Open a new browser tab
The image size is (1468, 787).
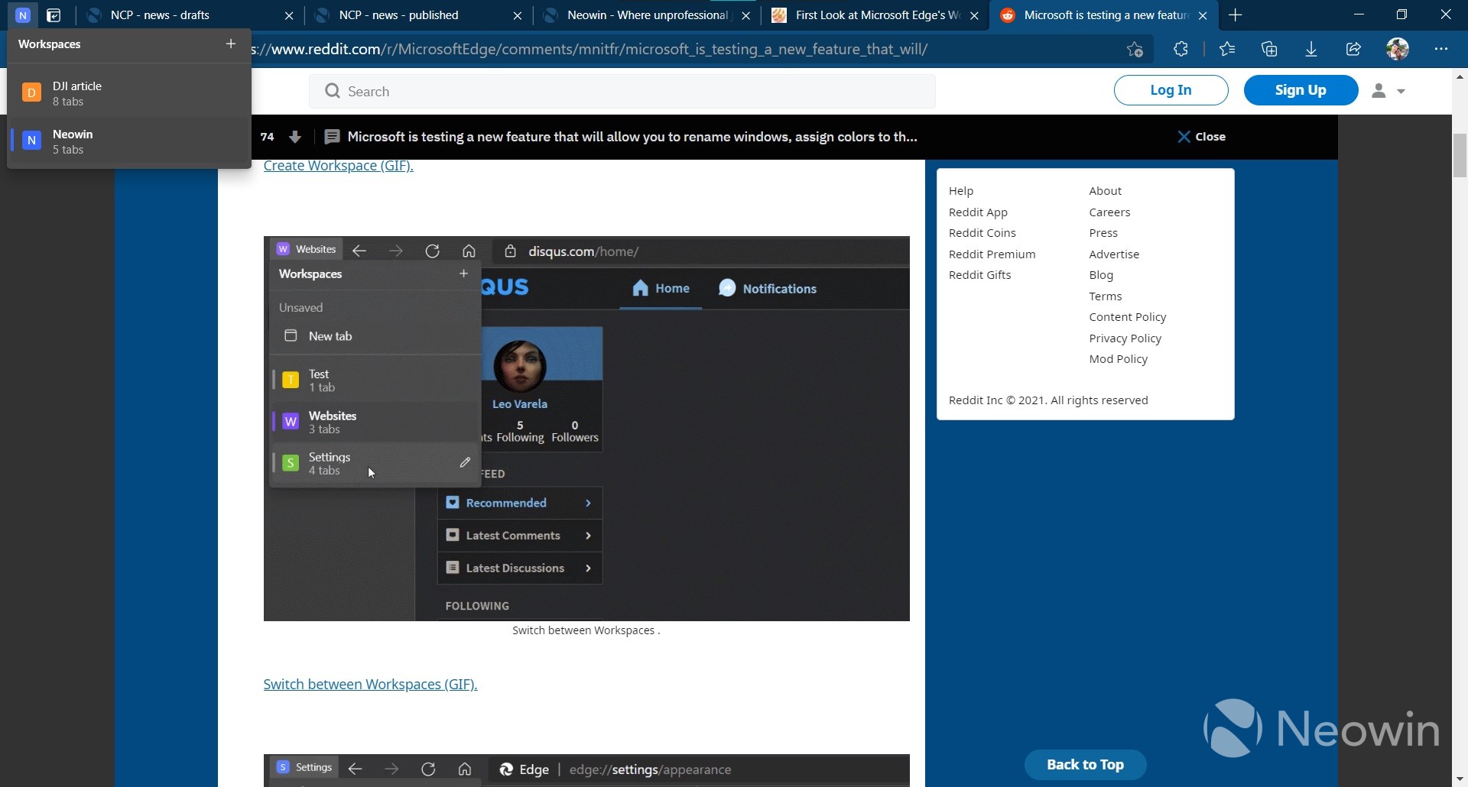coord(1236,15)
